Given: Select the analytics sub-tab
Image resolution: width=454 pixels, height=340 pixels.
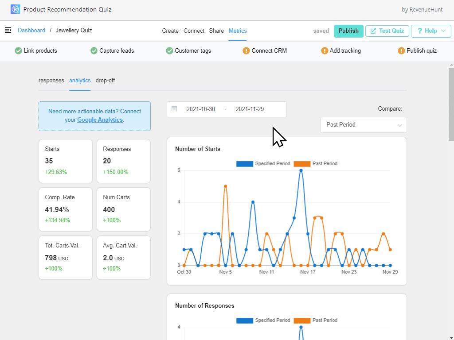Looking at the screenshot, I should pyautogui.click(x=80, y=81).
